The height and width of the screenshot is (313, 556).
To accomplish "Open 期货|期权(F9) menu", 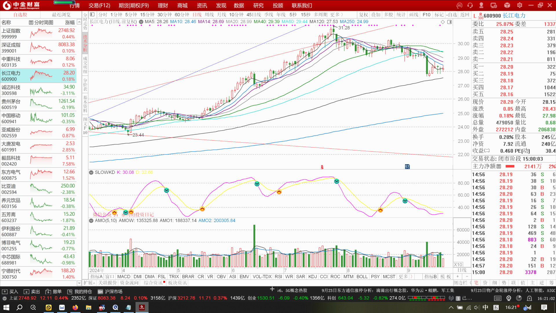I will 134,6.
